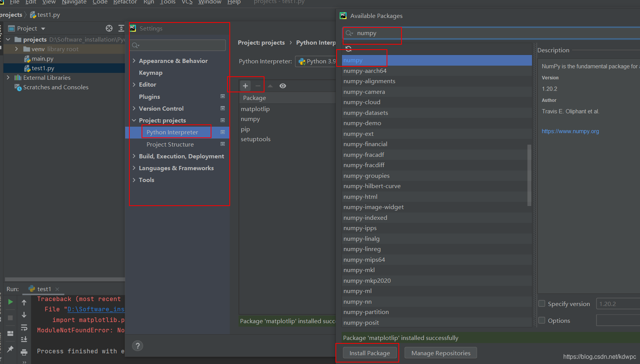
Task: Open the Project view dropdown
Action: click(43, 29)
